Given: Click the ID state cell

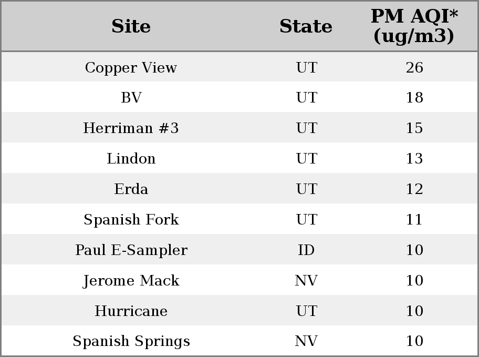Looking at the screenshot, I should (306, 250).
